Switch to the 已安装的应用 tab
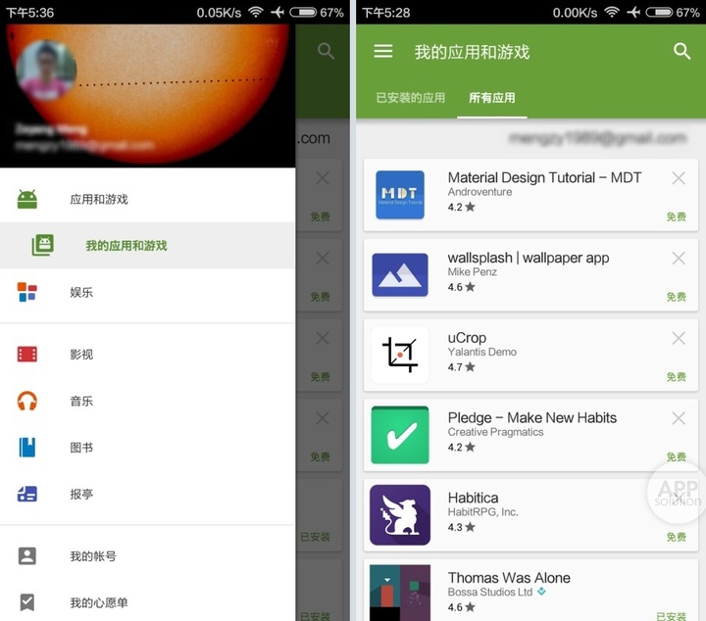Screen dimensions: 706x621 click(x=410, y=98)
